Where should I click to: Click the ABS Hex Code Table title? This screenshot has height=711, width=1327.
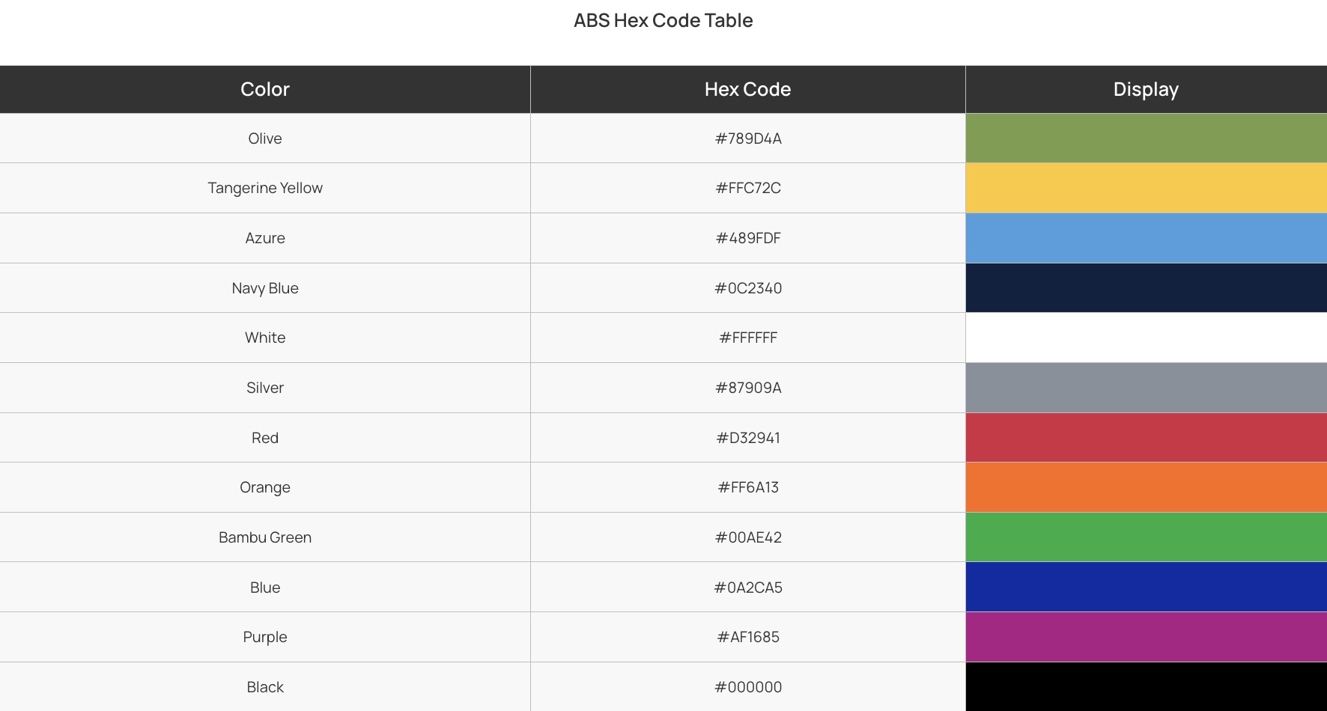coord(663,21)
